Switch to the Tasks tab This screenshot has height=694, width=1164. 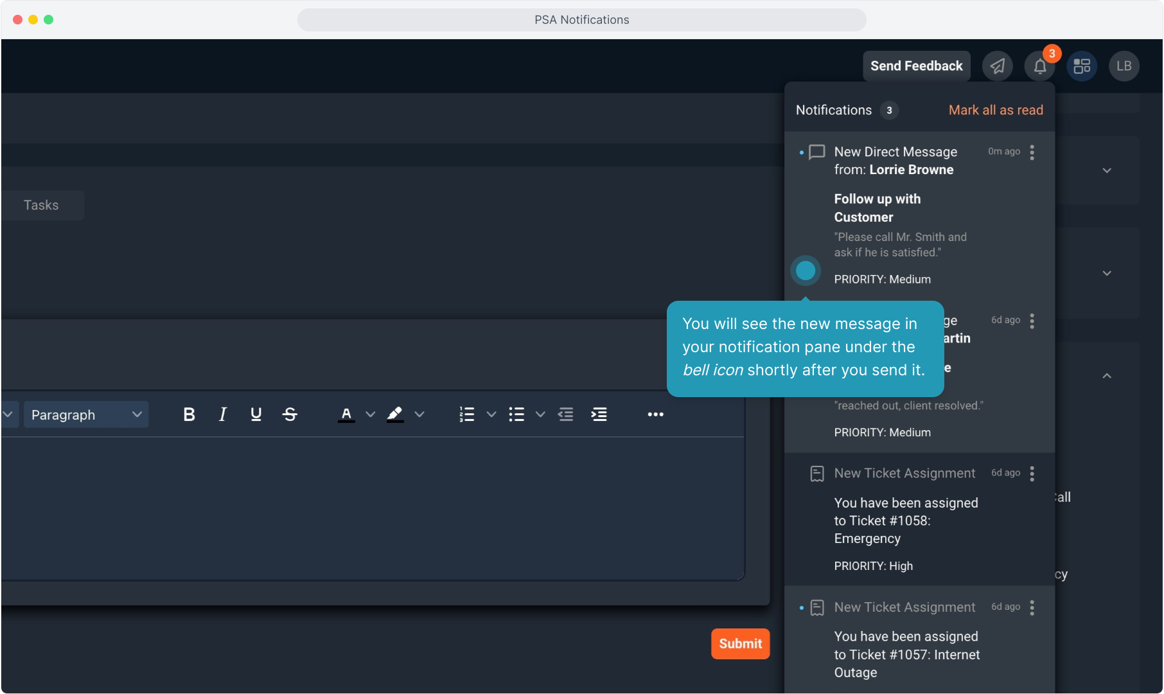(x=41, y=205)
